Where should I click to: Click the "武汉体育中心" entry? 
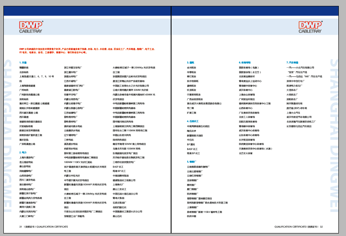tap(245, 90)
